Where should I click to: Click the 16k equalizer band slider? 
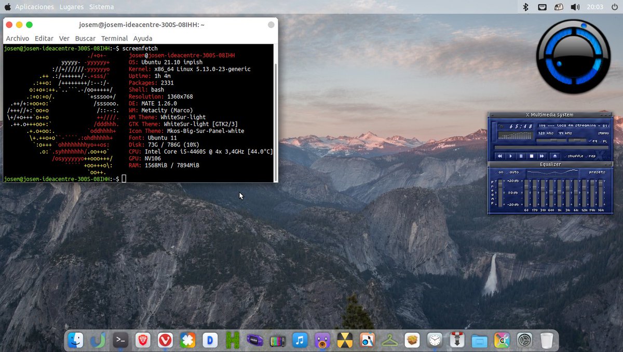pos(601,193)
